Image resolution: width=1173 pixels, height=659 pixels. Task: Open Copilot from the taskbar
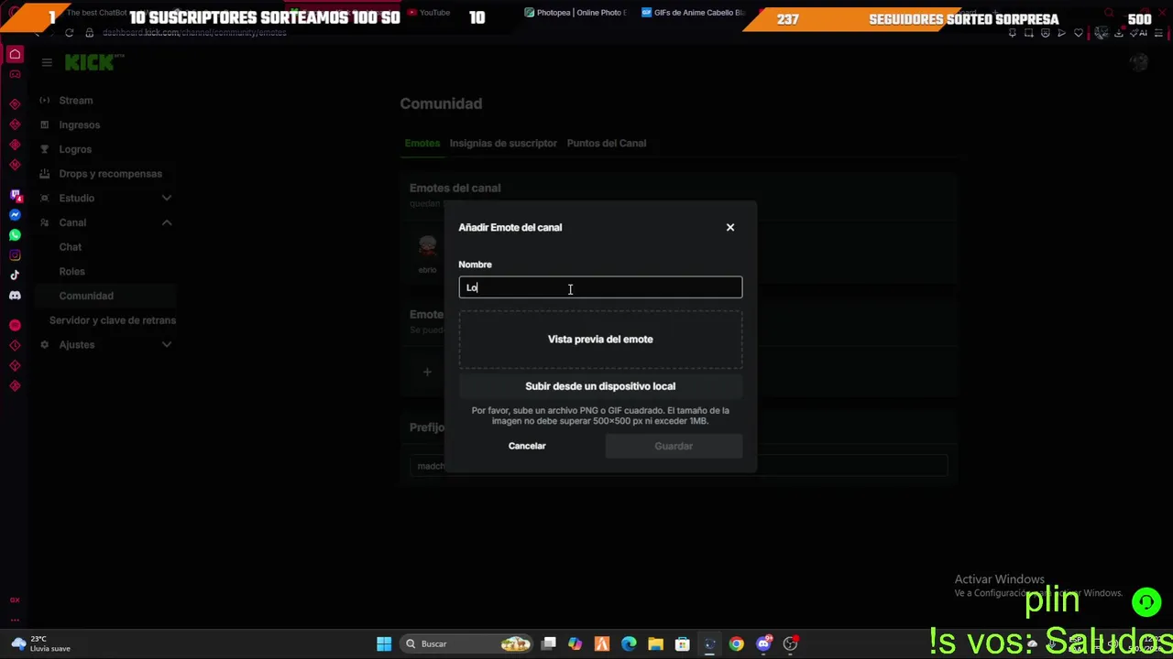[x=575, y=644]
